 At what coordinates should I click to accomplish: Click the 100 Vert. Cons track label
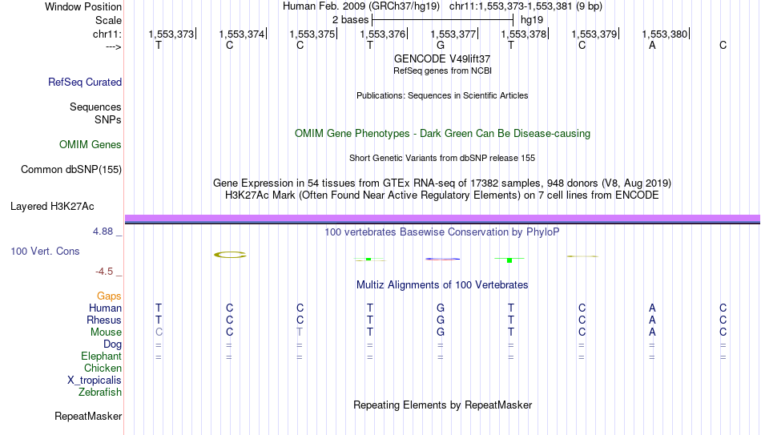45,251
